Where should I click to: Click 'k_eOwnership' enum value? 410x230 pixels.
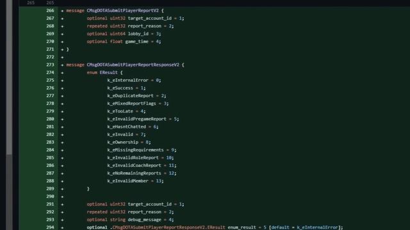coord(122,142)
